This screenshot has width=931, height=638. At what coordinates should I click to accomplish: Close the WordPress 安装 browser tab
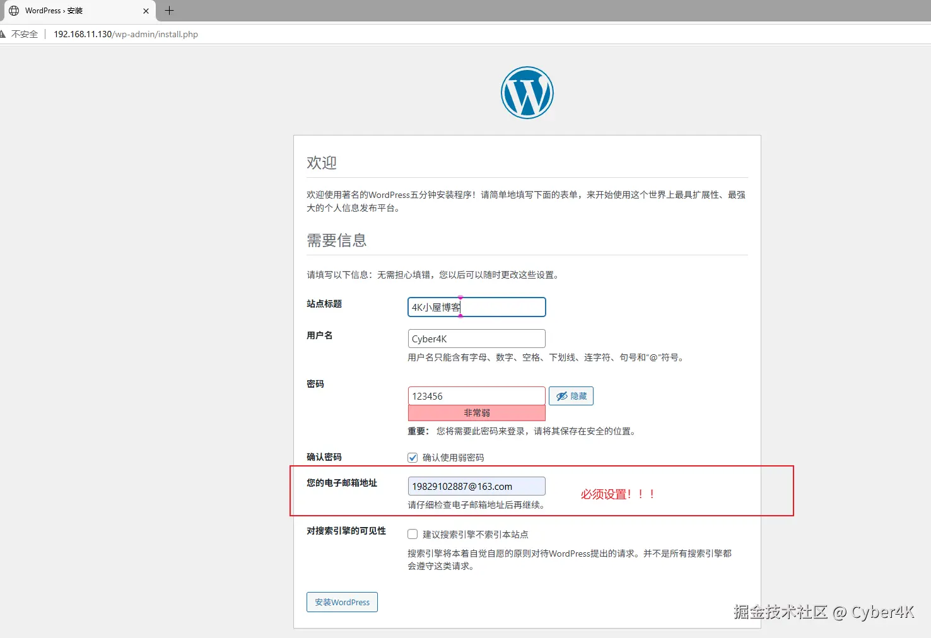point(146,11)
